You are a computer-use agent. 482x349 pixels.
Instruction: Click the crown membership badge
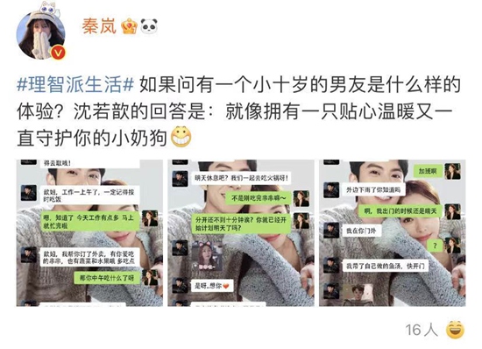pos(129,26)
